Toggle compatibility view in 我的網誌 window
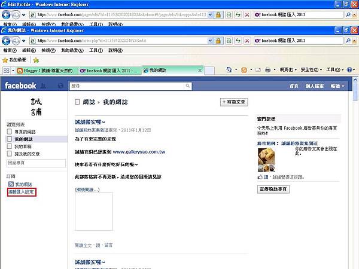The image size is (359, 269). pos(229,41)
